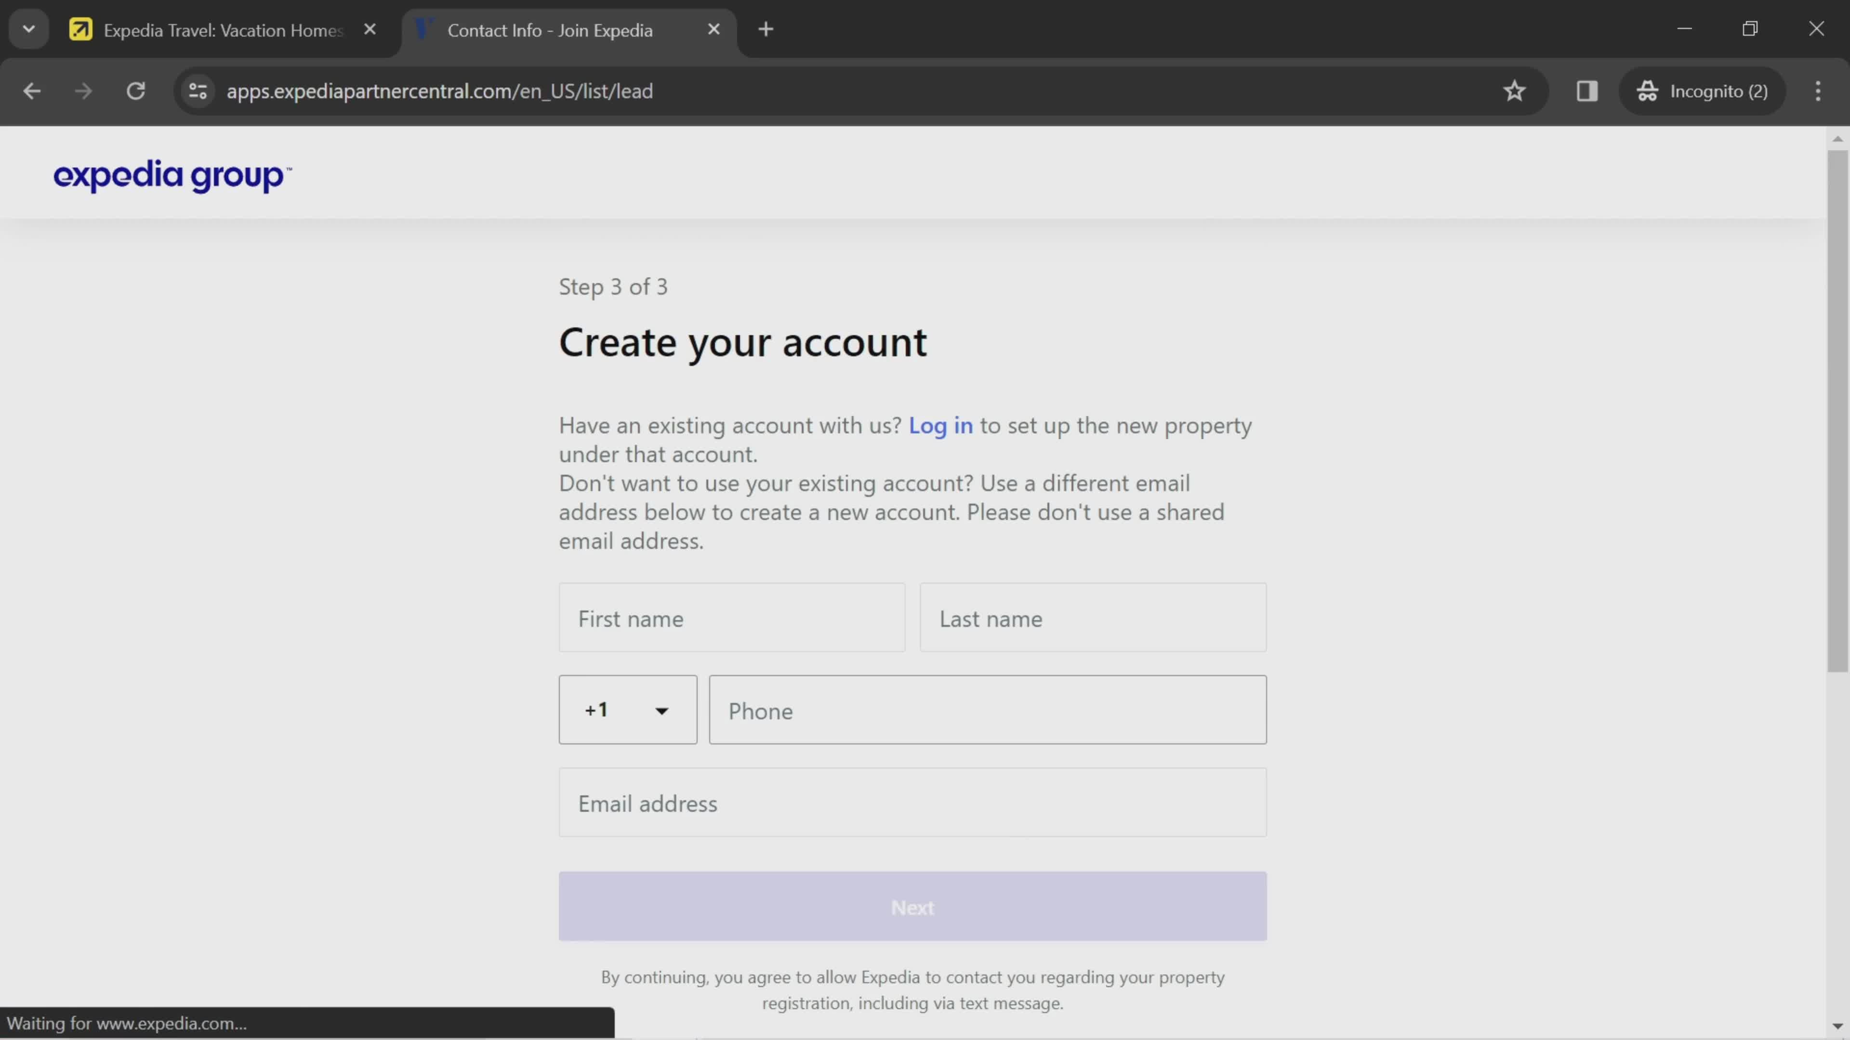Go back to previous page
The image size is (1850, 1040).
point(32,91)
